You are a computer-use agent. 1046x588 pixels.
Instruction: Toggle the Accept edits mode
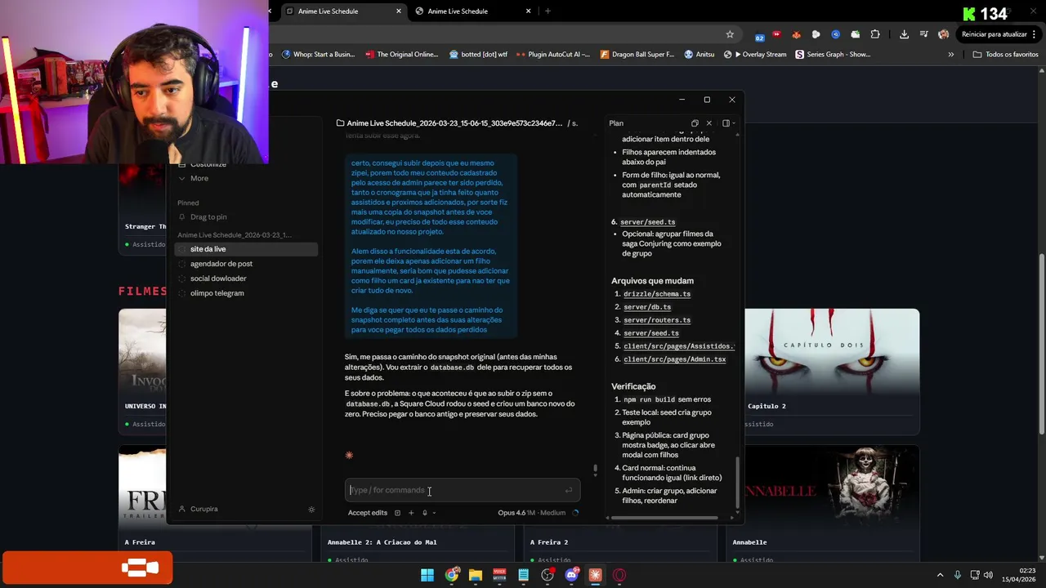point(368,513)
